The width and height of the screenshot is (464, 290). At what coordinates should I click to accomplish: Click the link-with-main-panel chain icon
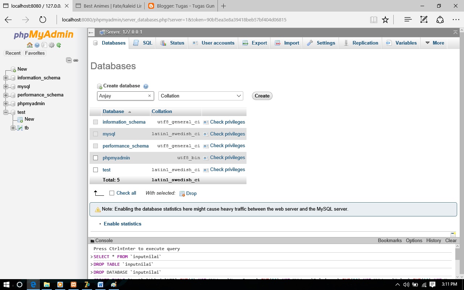point(76,61)
